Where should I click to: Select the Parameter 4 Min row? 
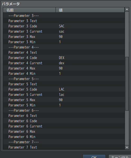tap(64, 73)
